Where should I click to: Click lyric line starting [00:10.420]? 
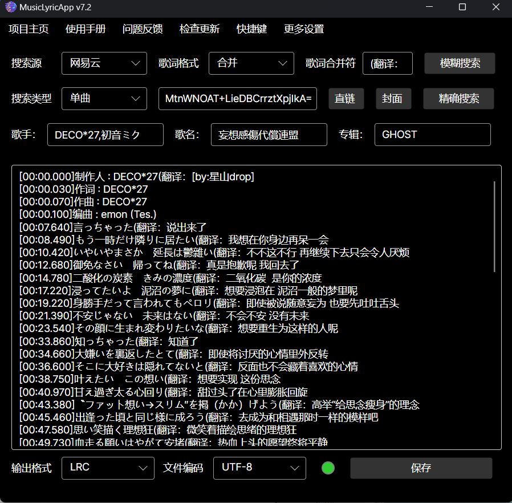(214, 253)
